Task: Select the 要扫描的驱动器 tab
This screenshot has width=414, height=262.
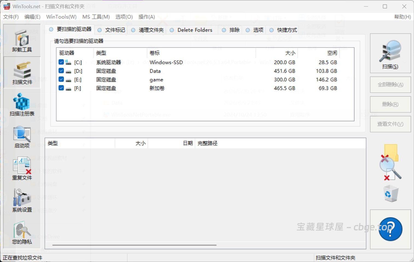Action: pyautogui.click(x=71, y=29)
